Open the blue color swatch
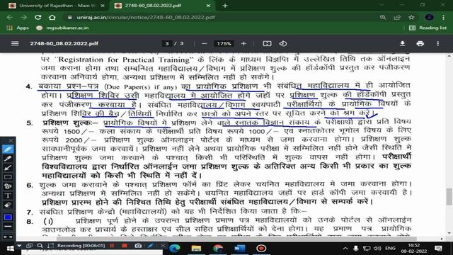Screen dimensions: 453x255 8,217
